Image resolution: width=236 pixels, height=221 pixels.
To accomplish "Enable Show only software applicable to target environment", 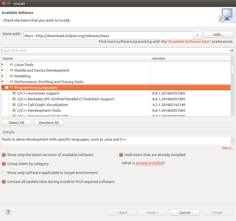I will tap(4, 173).
